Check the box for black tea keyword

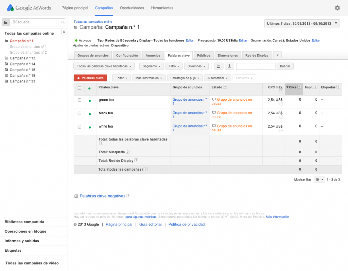80,113
